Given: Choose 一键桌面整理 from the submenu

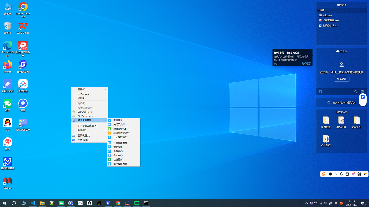Looking at the screenshot, I should [120, 143].
